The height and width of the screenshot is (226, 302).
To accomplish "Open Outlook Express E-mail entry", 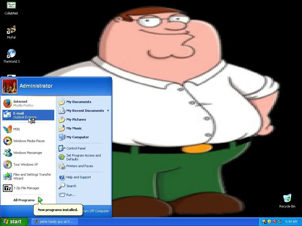I will pyautogui.click(x=28, y=115).
